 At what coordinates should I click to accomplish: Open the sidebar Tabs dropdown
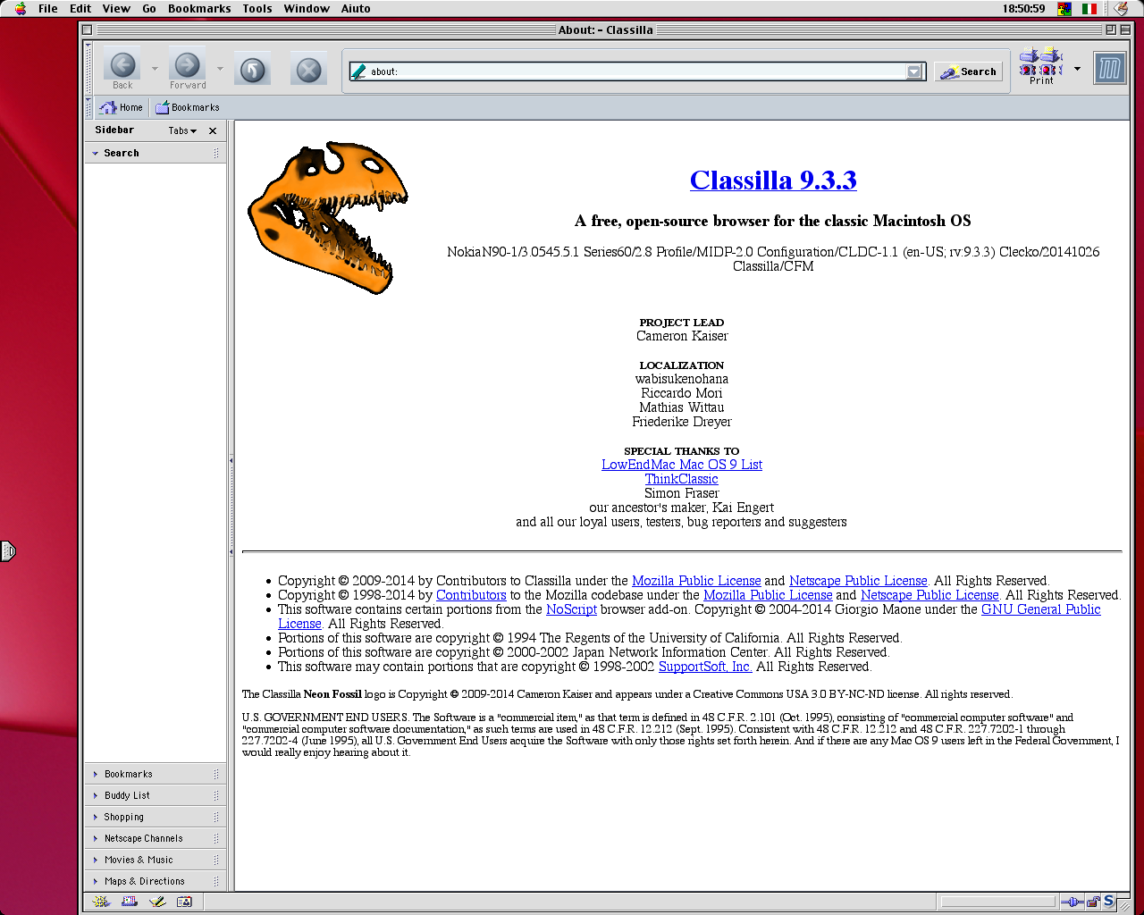(x=182, y=130)
